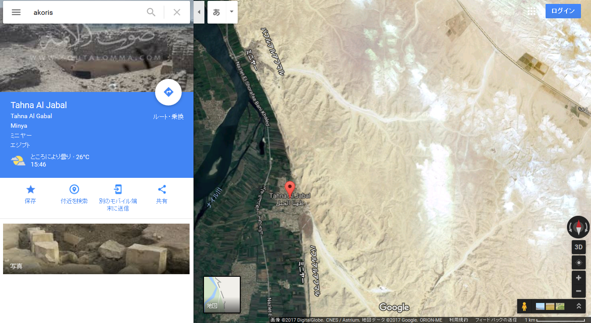Click the search magnifier icon

[x=151, y=12]
